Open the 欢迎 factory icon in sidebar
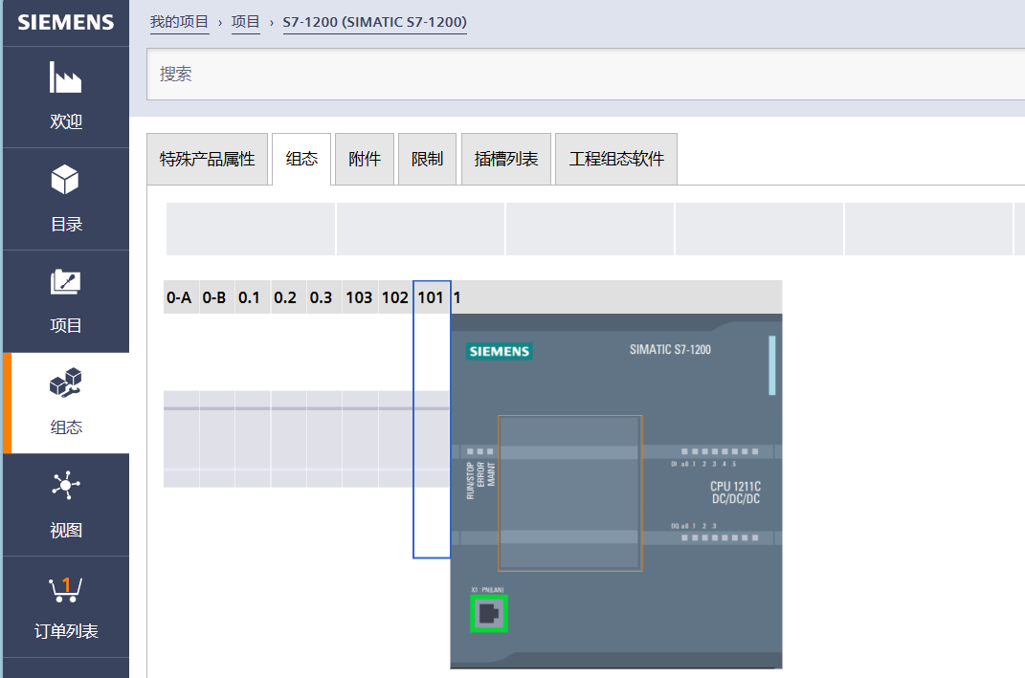The image size is (1025, 678). [65, 79]
